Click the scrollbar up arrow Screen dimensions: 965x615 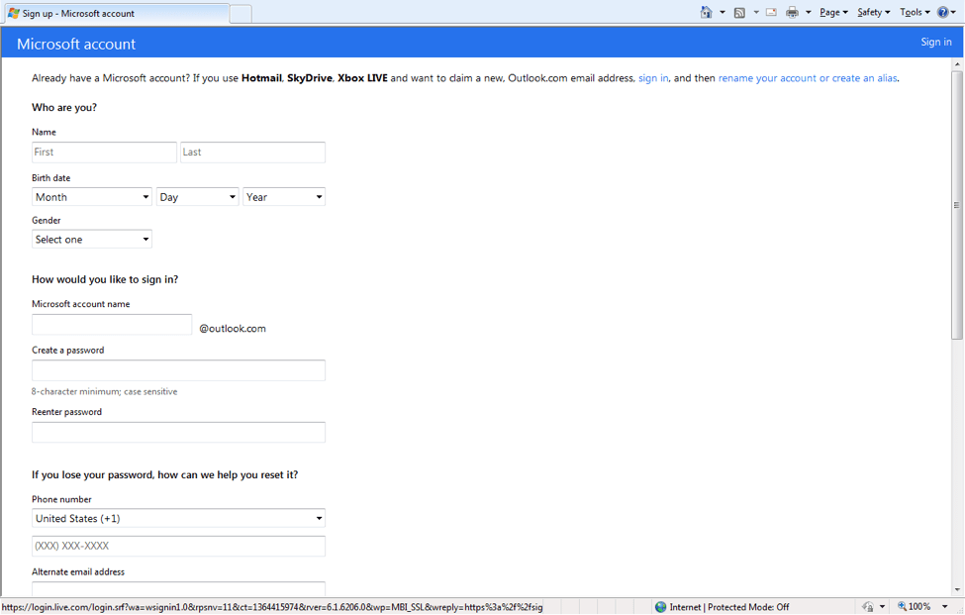point(956,64)
